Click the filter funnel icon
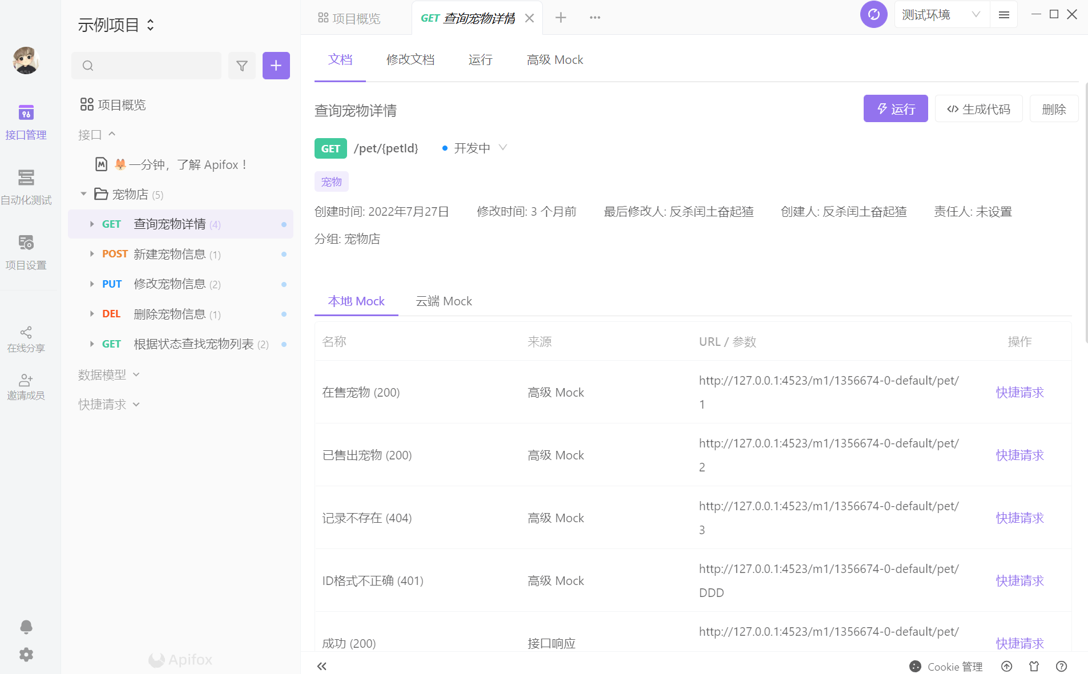This screenshot has height=674, width=1088. click(242, 66)
